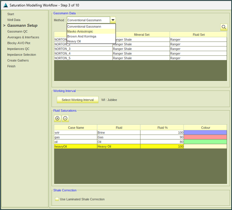This screenshot has width=232, height=210.
Task: Pick the red colour swatch for gas
Action: 205,137
